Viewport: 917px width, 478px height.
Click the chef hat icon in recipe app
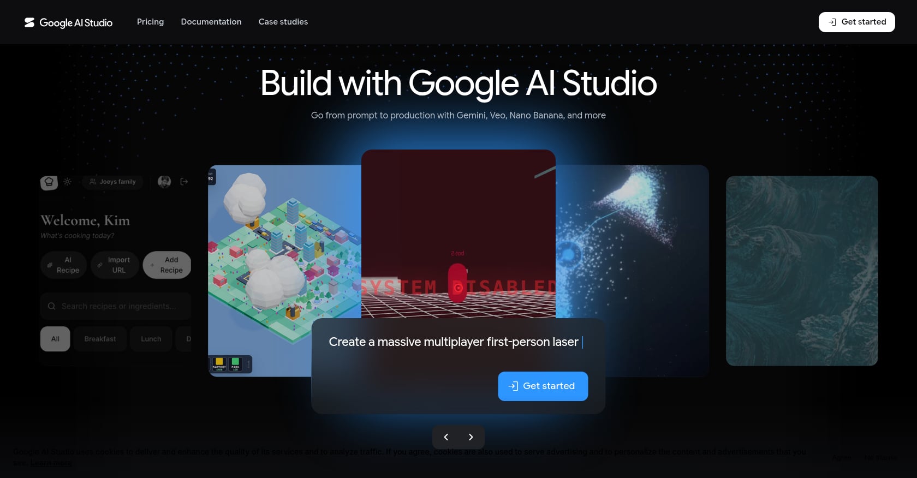(x=49, y=182)
